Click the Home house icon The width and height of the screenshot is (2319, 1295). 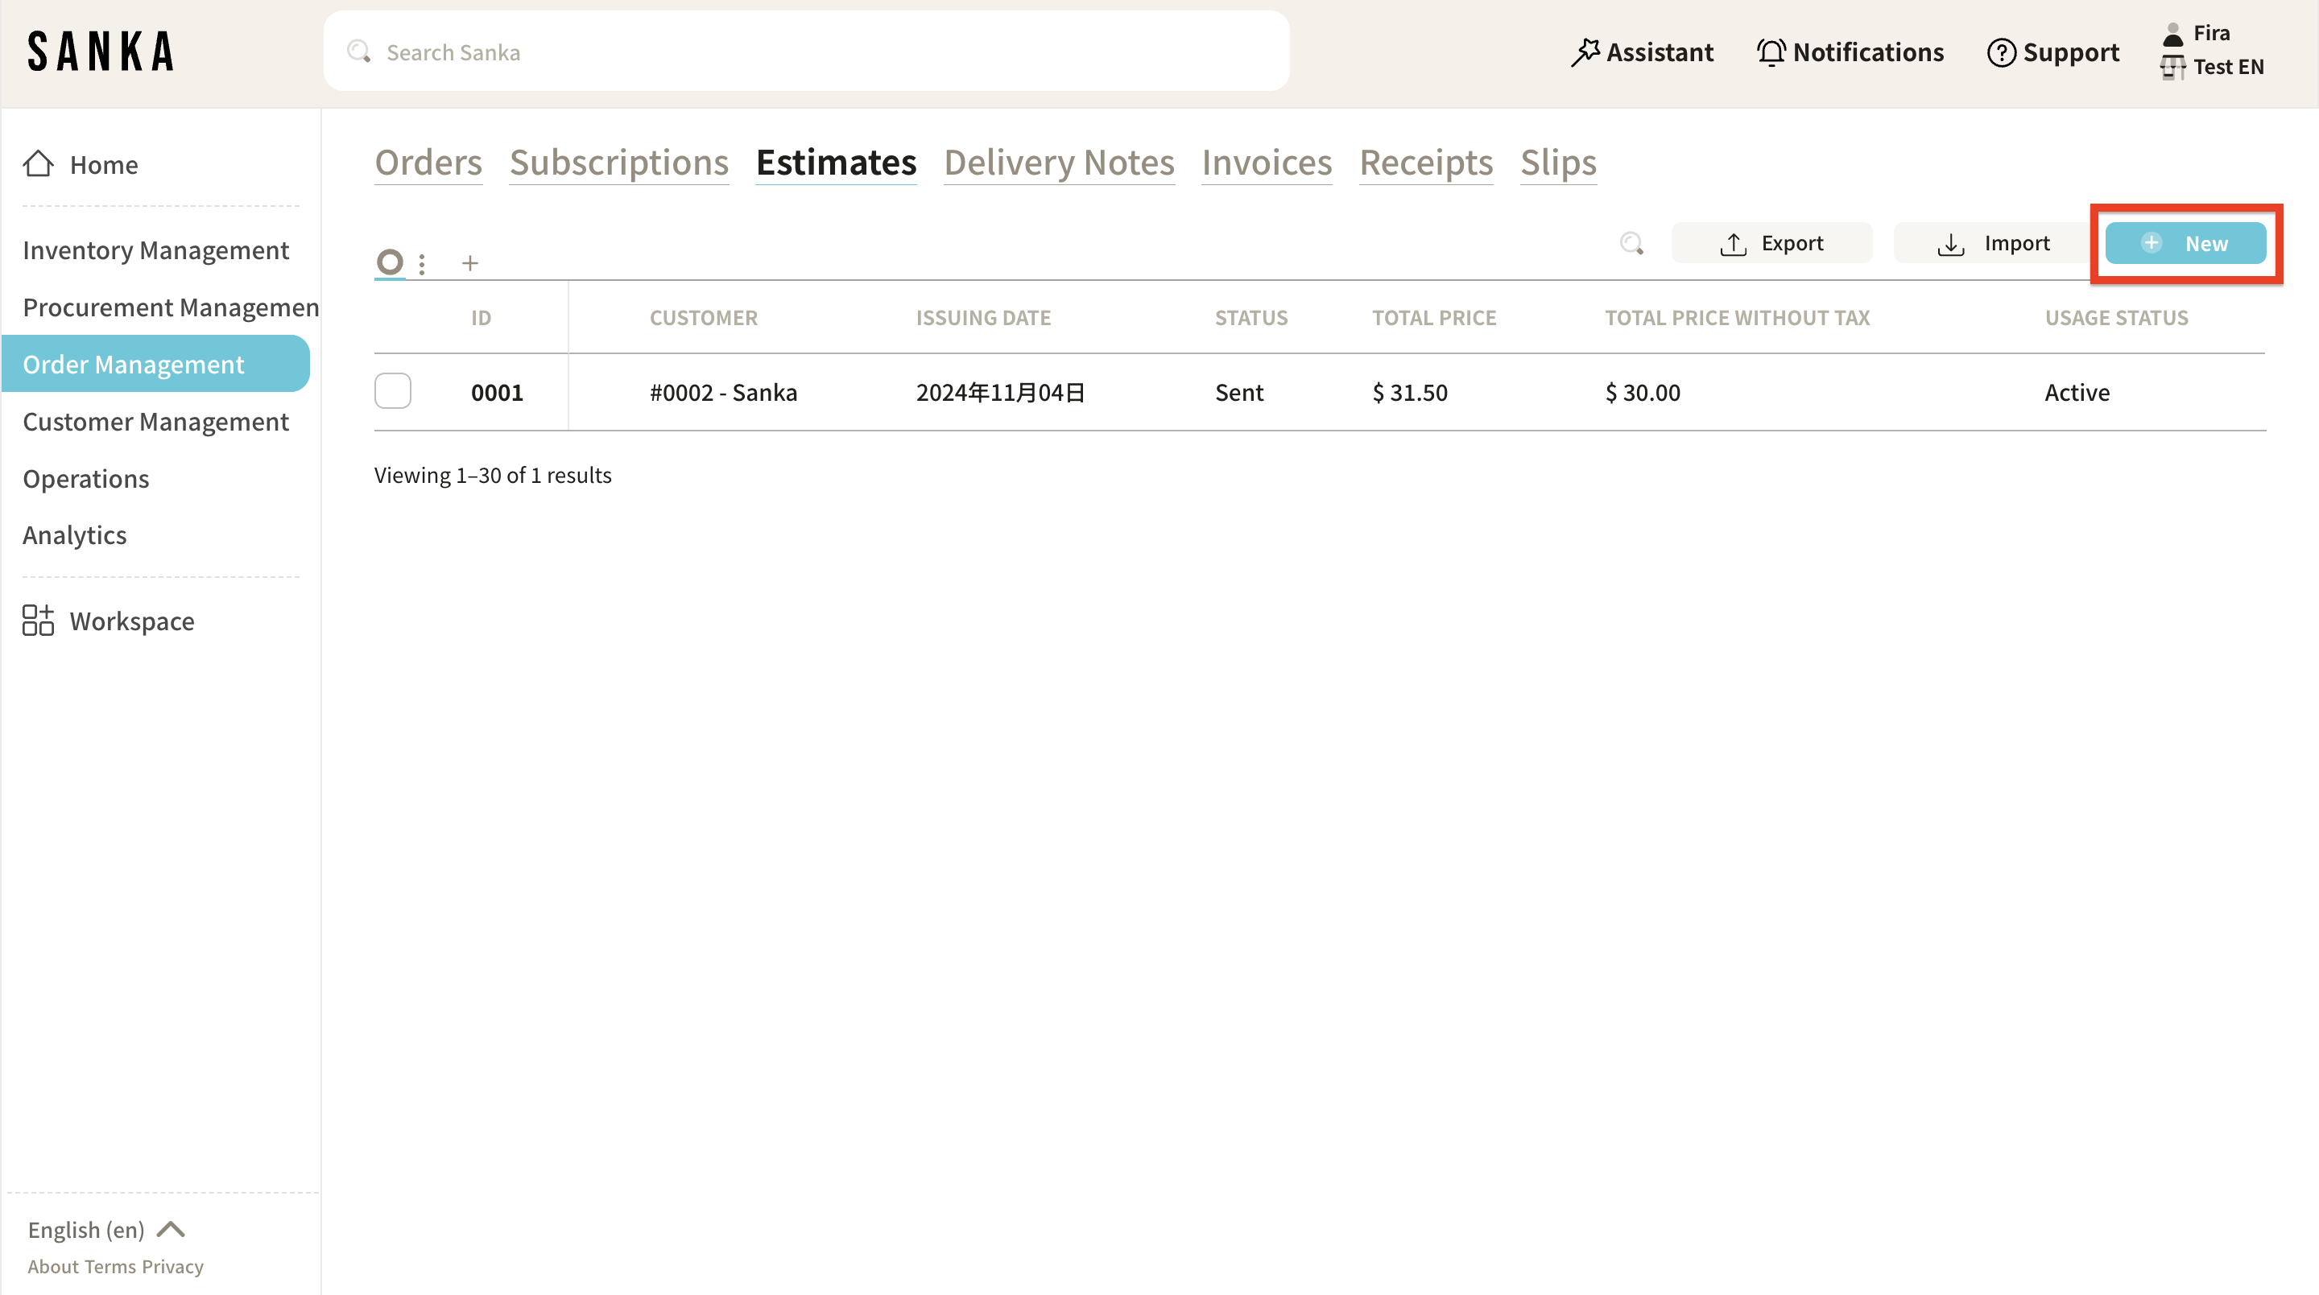(38, 164)
